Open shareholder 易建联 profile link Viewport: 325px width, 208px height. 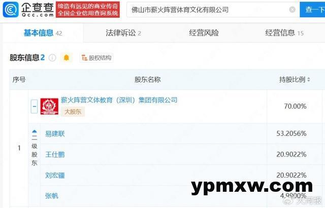click(55, 134)
